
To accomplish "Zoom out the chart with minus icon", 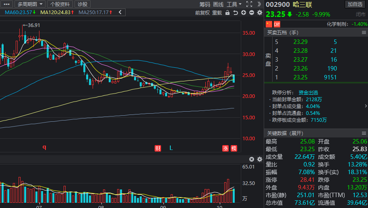I will click(x=252, y=12).
